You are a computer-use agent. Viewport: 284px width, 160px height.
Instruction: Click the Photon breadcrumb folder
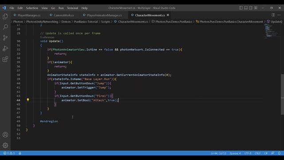(18, 22)
